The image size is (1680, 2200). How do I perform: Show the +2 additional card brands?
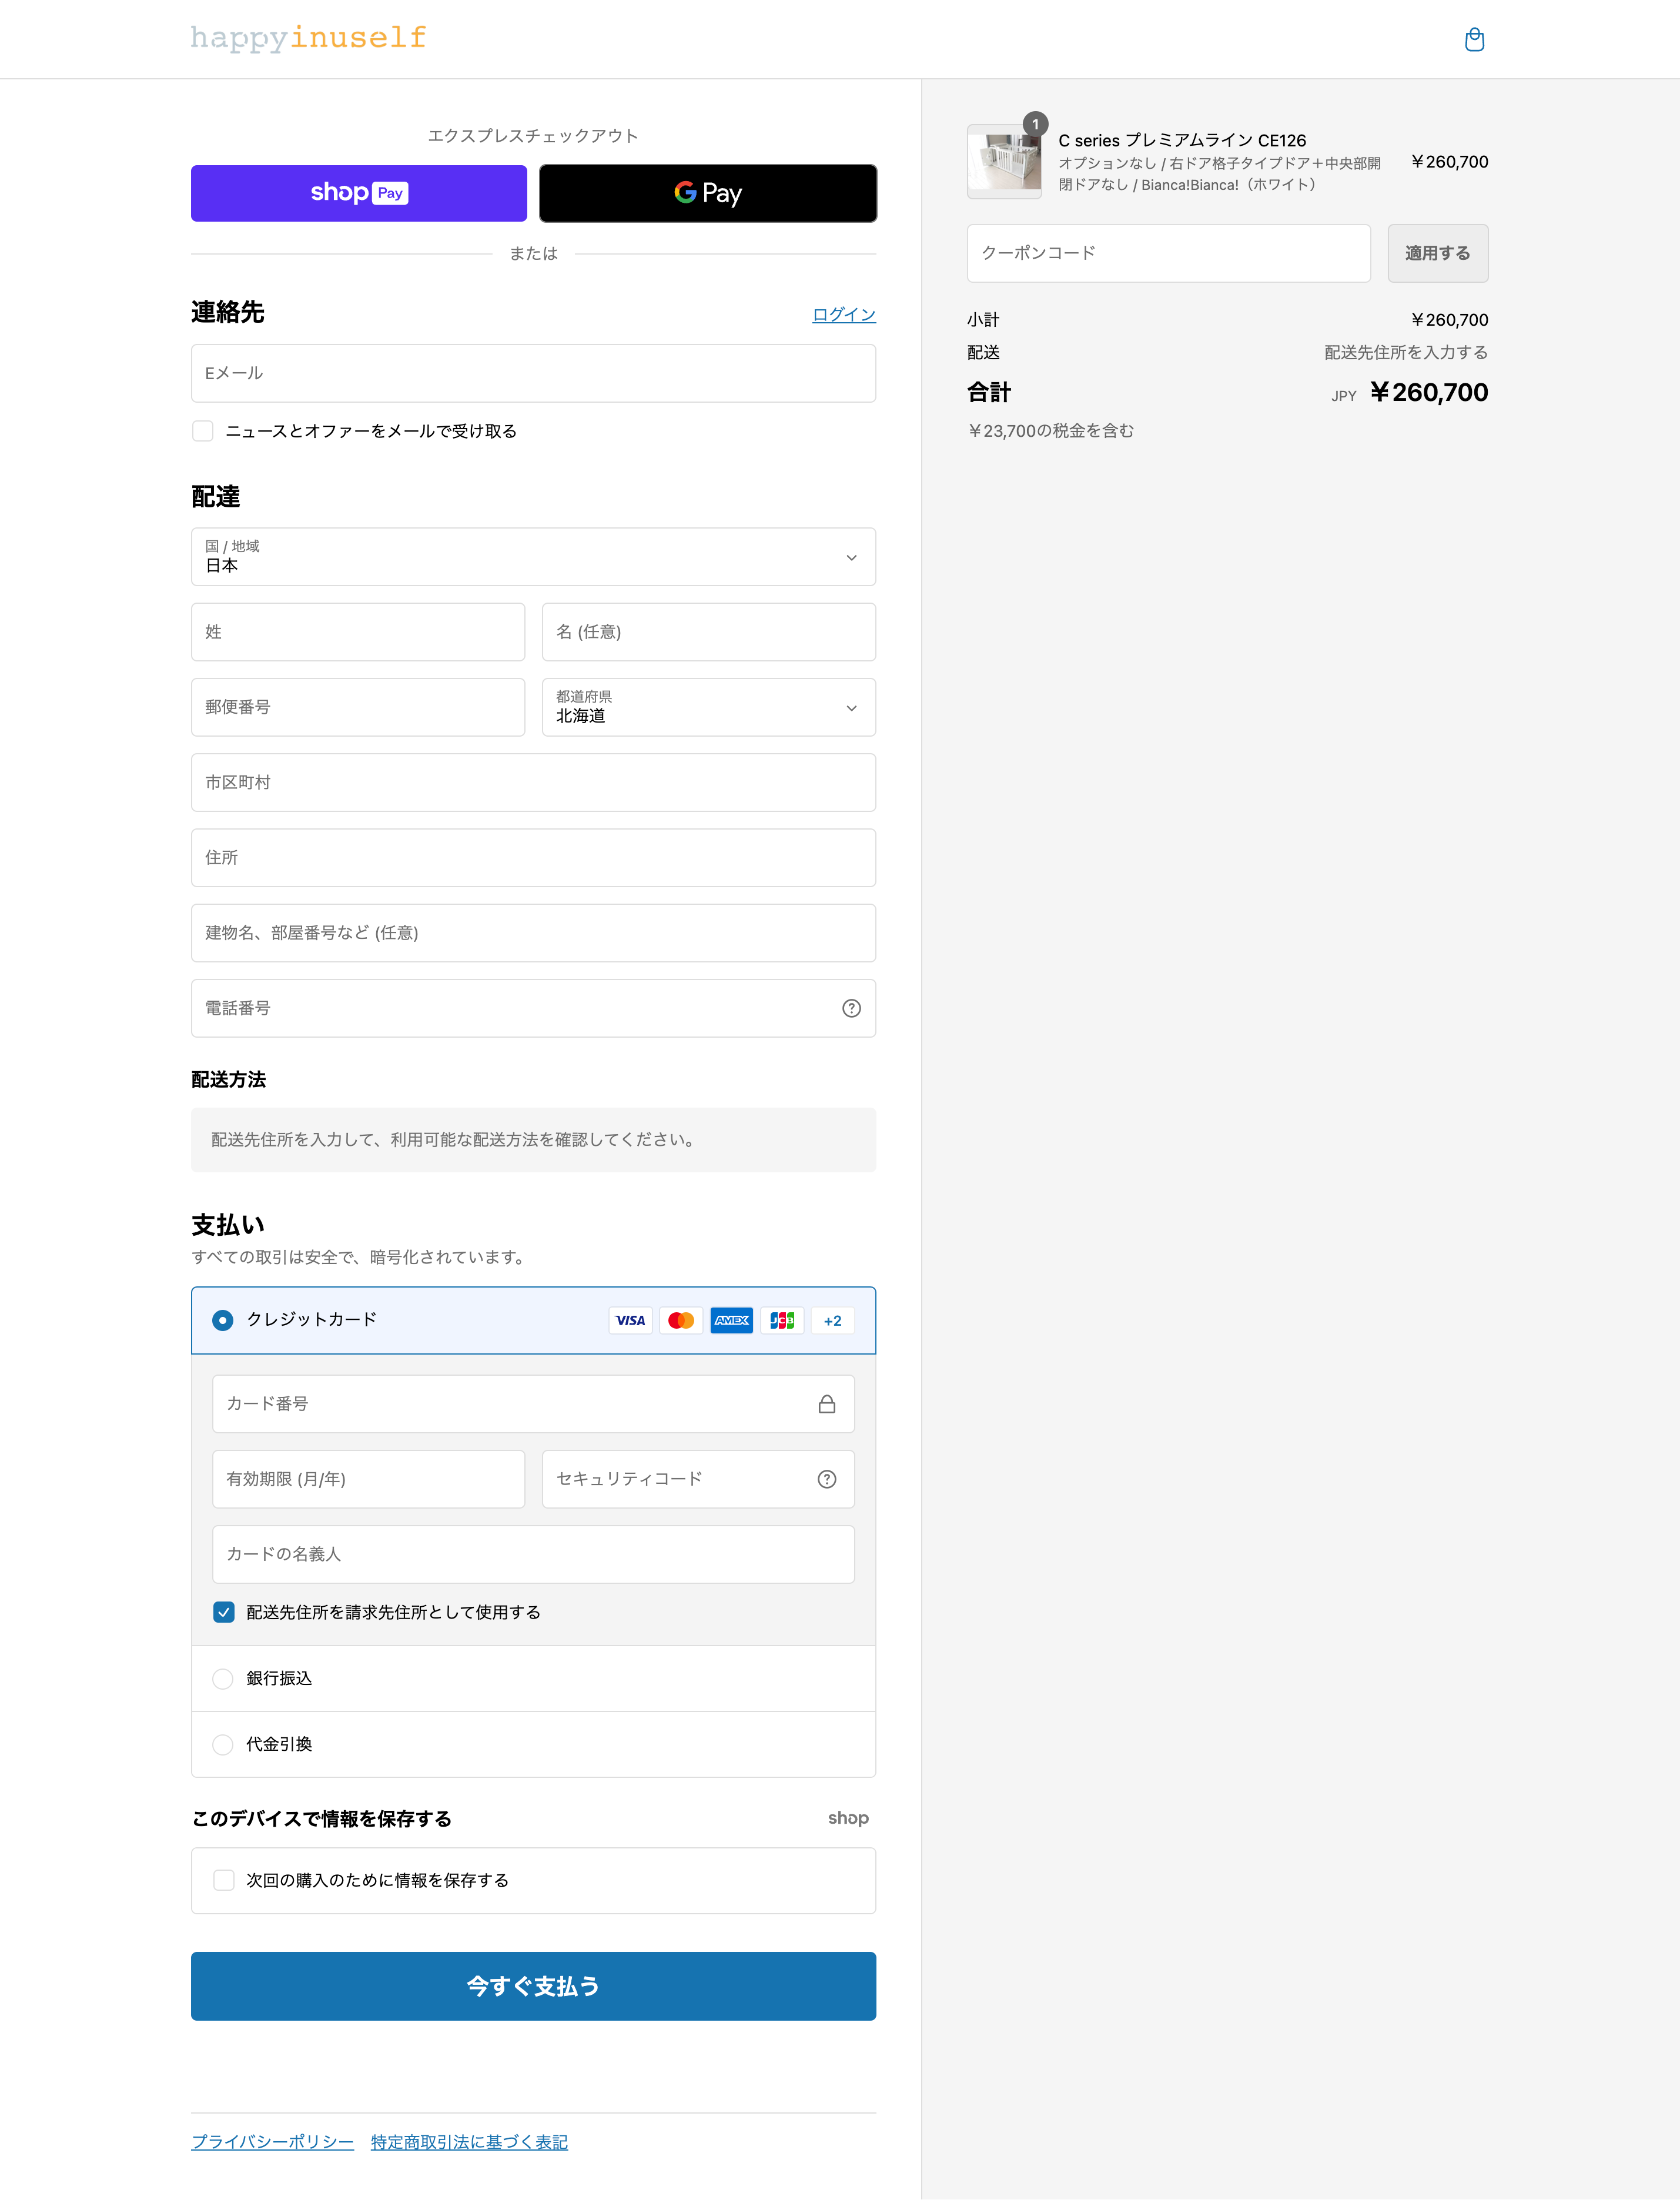coord(832,1320)
